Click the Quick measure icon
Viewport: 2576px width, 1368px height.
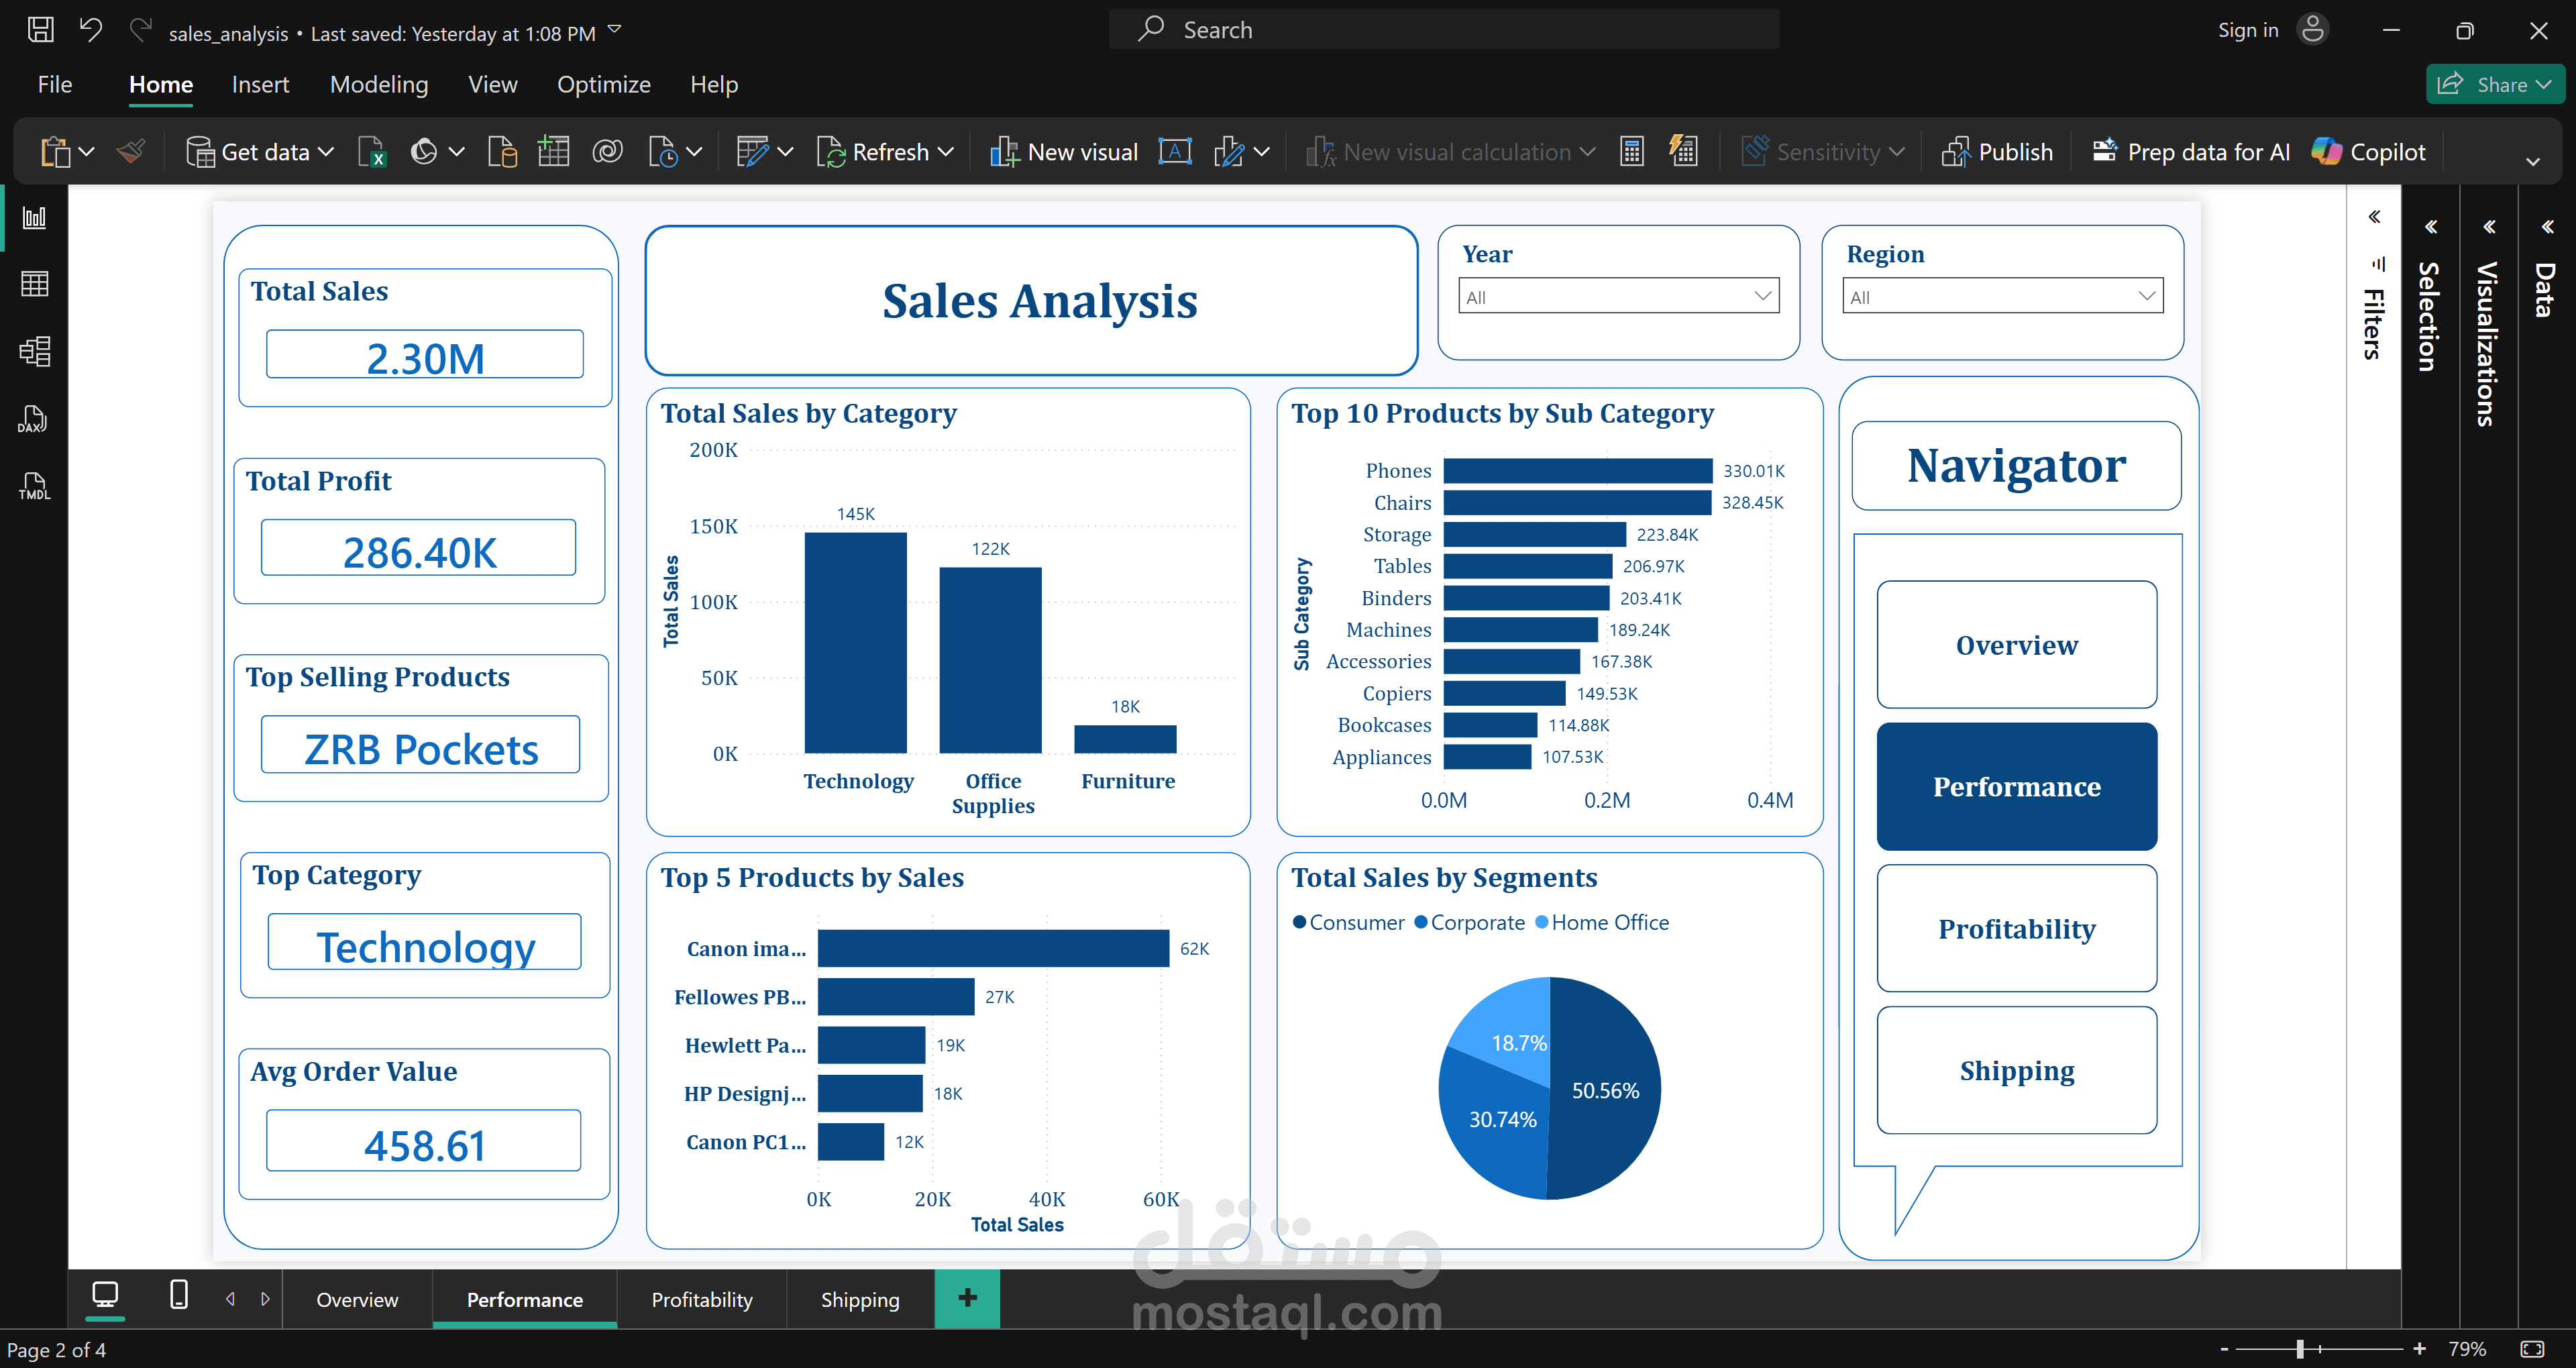pyautogui.click(x=1684, y=152)
